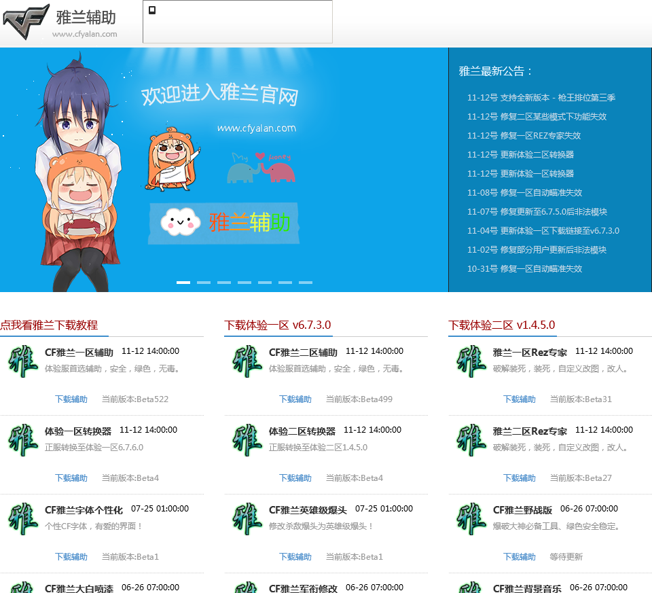Click the 雅兰辅助 site title in header
This screenshot has height=593, width=652.
coord(86,18)
